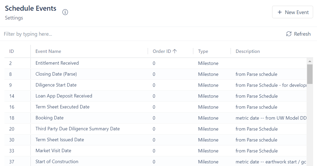The image size is (317, 166).
Task: Select the Closing Date (Parse) event
Action: 56,74
